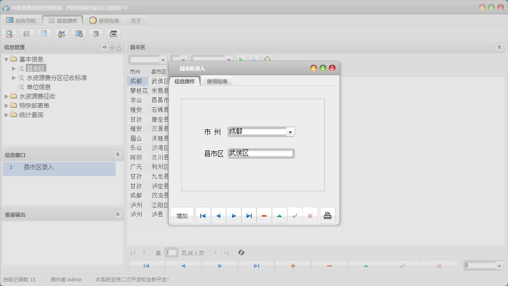Click the report list toolbar icon

[27, 33]
